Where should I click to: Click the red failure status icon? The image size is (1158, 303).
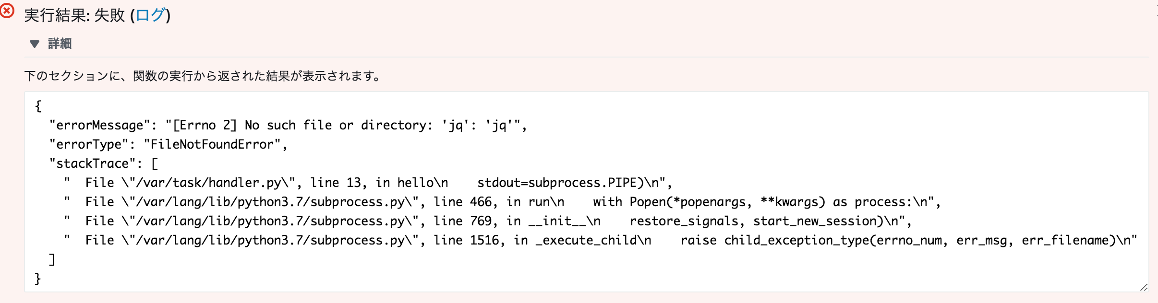pyautogui.click(x=7, y=11)
